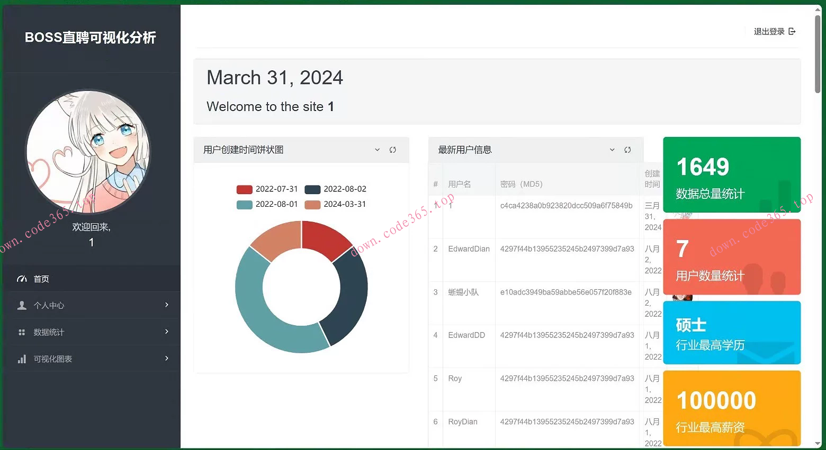Screen dimensions: 826x450
Task: Expand the 个人中心 submenu arrow
Action: pyautogui.click(x=167, y=305)
